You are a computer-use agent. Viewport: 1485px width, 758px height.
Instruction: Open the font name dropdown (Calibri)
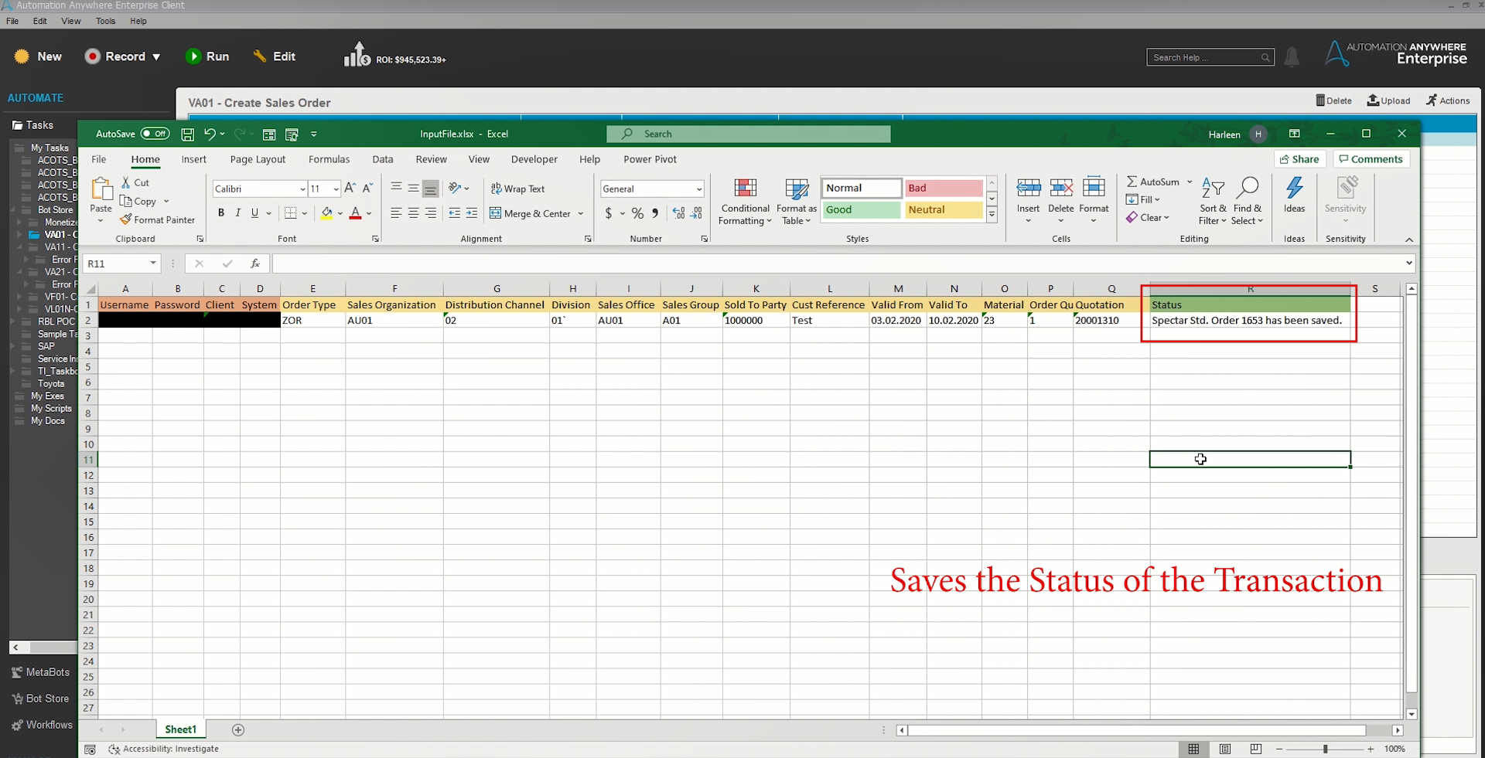(x=302, y=189)
